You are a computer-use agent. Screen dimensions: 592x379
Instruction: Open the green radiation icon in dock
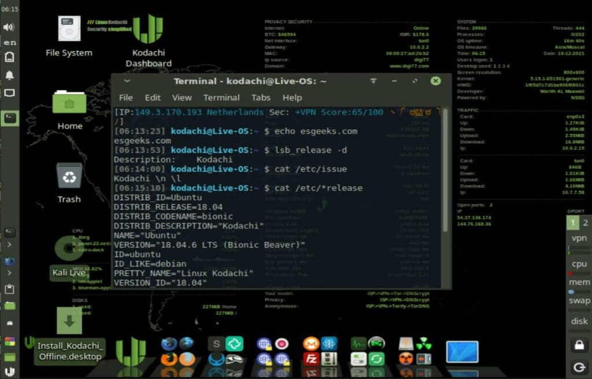point(424,344)
